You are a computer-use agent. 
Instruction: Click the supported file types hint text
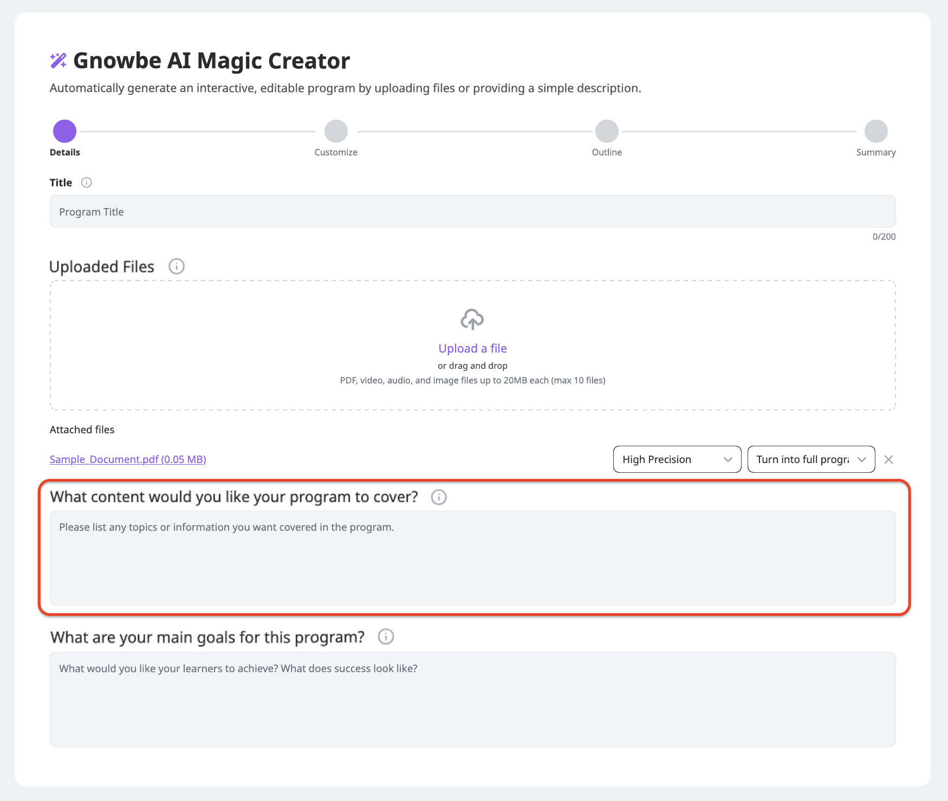472,380
